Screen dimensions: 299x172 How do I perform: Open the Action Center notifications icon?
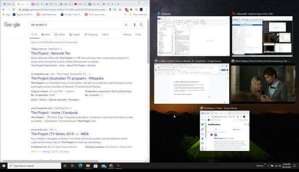(x=295, y=166)
